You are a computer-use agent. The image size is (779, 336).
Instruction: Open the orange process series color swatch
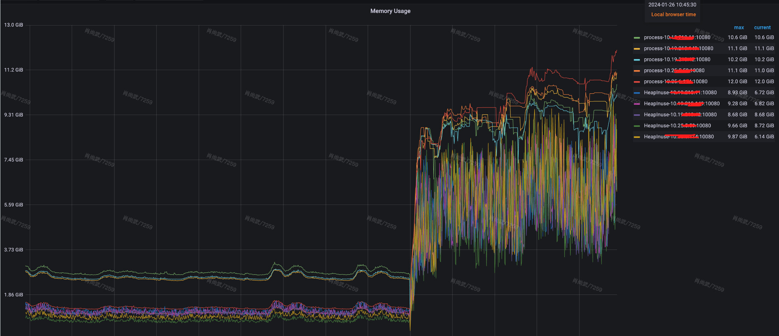pyautogui.click(x=637, y=71)
